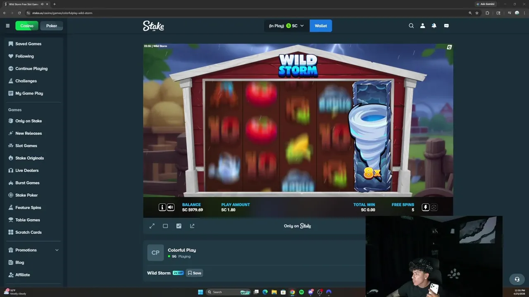Open live stats chart icon
This screenshot has width=529, height=297.
point(179,226)
